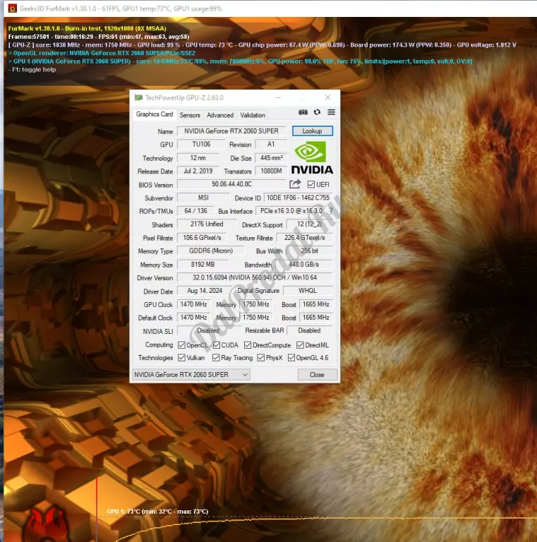Click the Lookup button
Screen dimensions: 537x542
[x=313, y=131]
